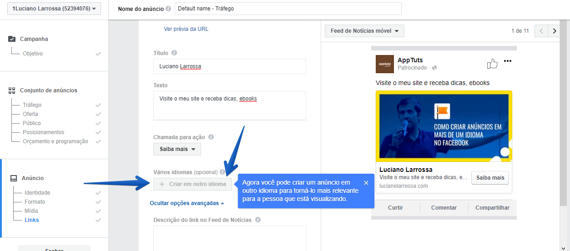Select Mídia in the sidebar

tap(31, 211)
